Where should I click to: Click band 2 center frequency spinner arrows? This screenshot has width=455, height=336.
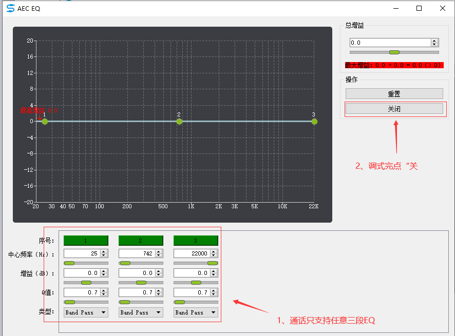coord(159,253)
